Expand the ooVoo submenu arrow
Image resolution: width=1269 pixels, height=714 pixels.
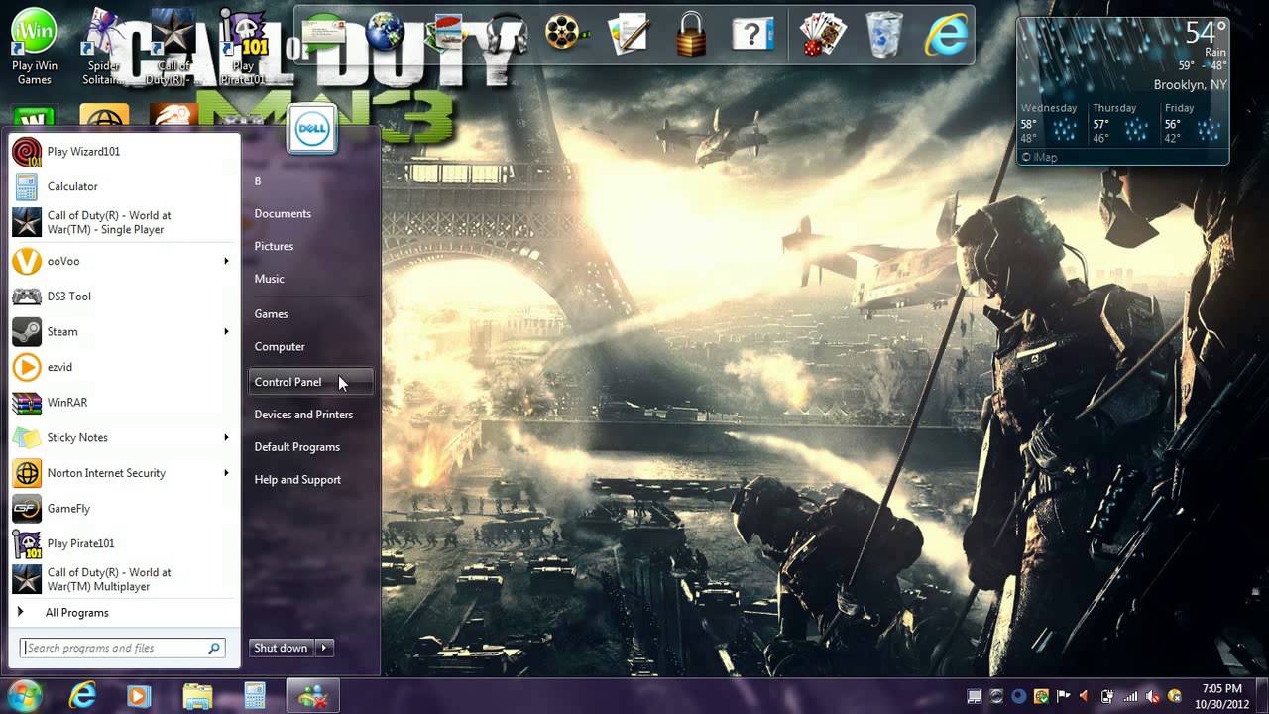coord(226,261)
